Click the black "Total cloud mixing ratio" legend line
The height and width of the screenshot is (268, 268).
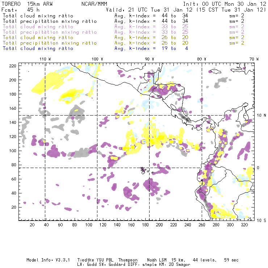click(38, 16)
